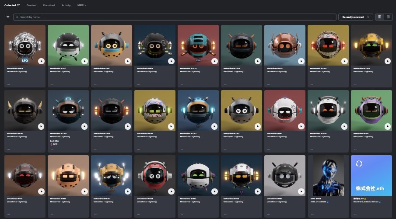The height and width of the screenshot is (219, 396).
Task: Click the Best Offer 0.12 price
Action: [54, 144]
